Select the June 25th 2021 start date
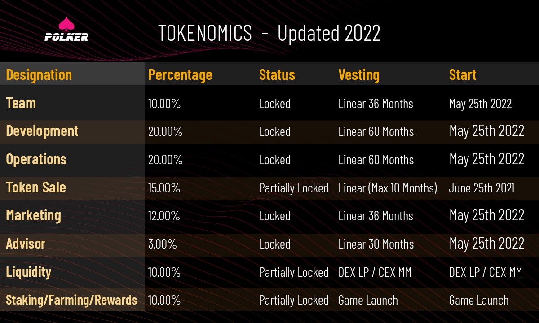 (x=481, y=188)
